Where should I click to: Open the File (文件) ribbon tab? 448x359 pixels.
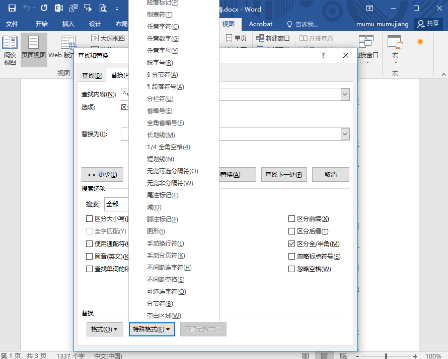tap(12, 24)
